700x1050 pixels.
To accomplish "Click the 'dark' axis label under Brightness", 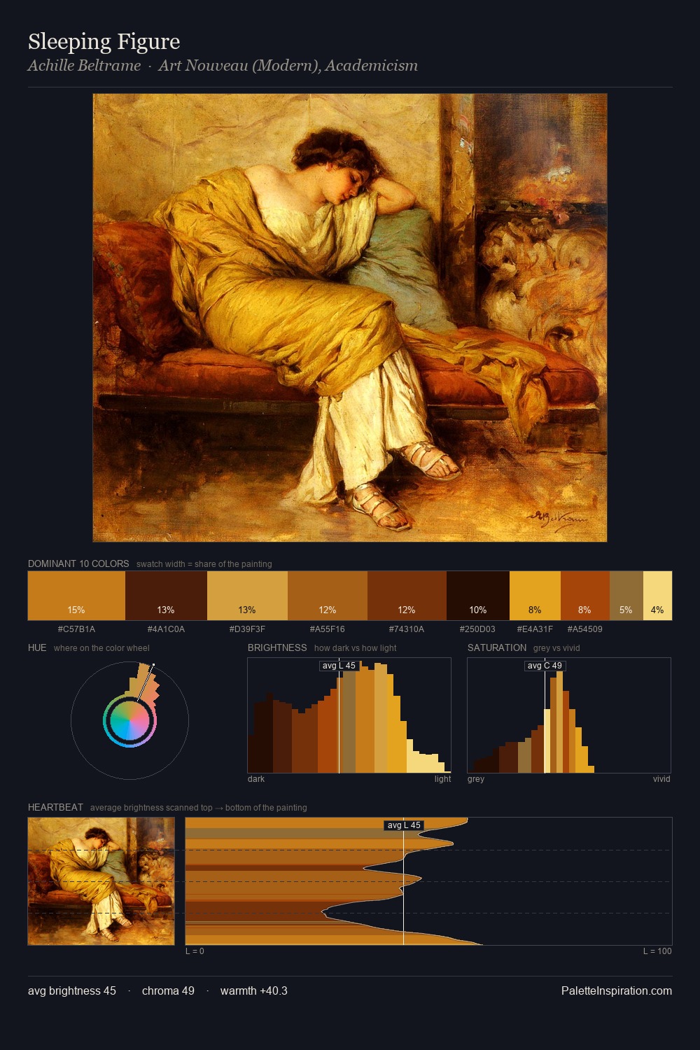I will [256, 779].
